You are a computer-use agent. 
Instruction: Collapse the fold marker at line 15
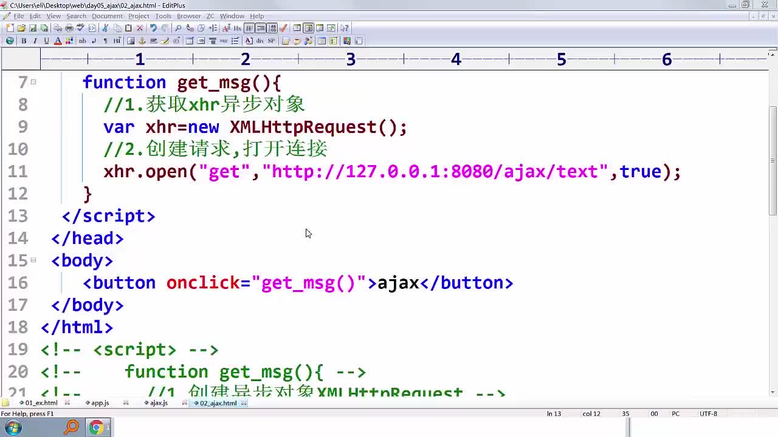(x=33, y=260)
